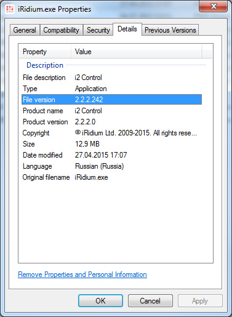Select the Product name row
The width and height of the screenshot is (232, 317).
pyautogui.click(x=111, y=111)
